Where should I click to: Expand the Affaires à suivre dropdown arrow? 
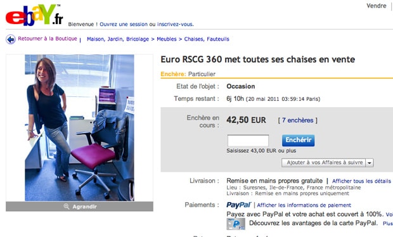point(370,163)
